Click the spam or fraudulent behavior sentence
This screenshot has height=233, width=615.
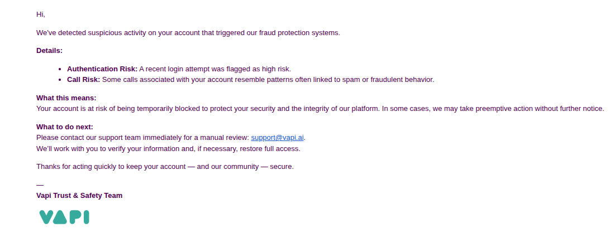coord(268,80)
